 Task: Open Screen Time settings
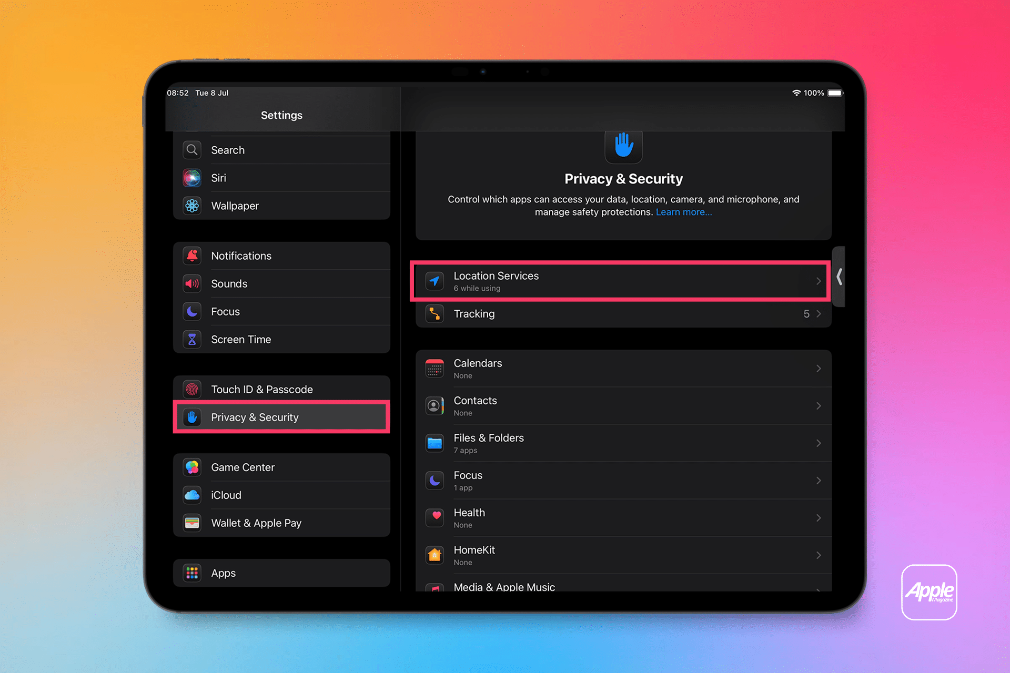[x=281, y=339]
